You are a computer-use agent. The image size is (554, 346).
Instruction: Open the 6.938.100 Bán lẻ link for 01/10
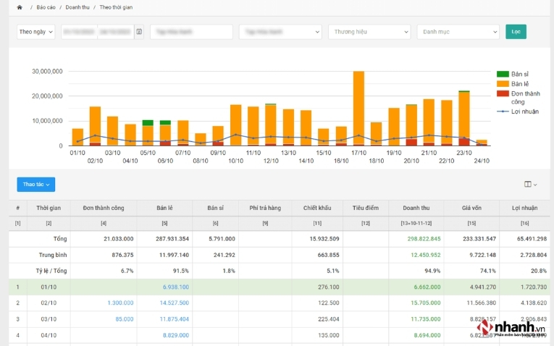pyautogui.click(x=176, y=287)
